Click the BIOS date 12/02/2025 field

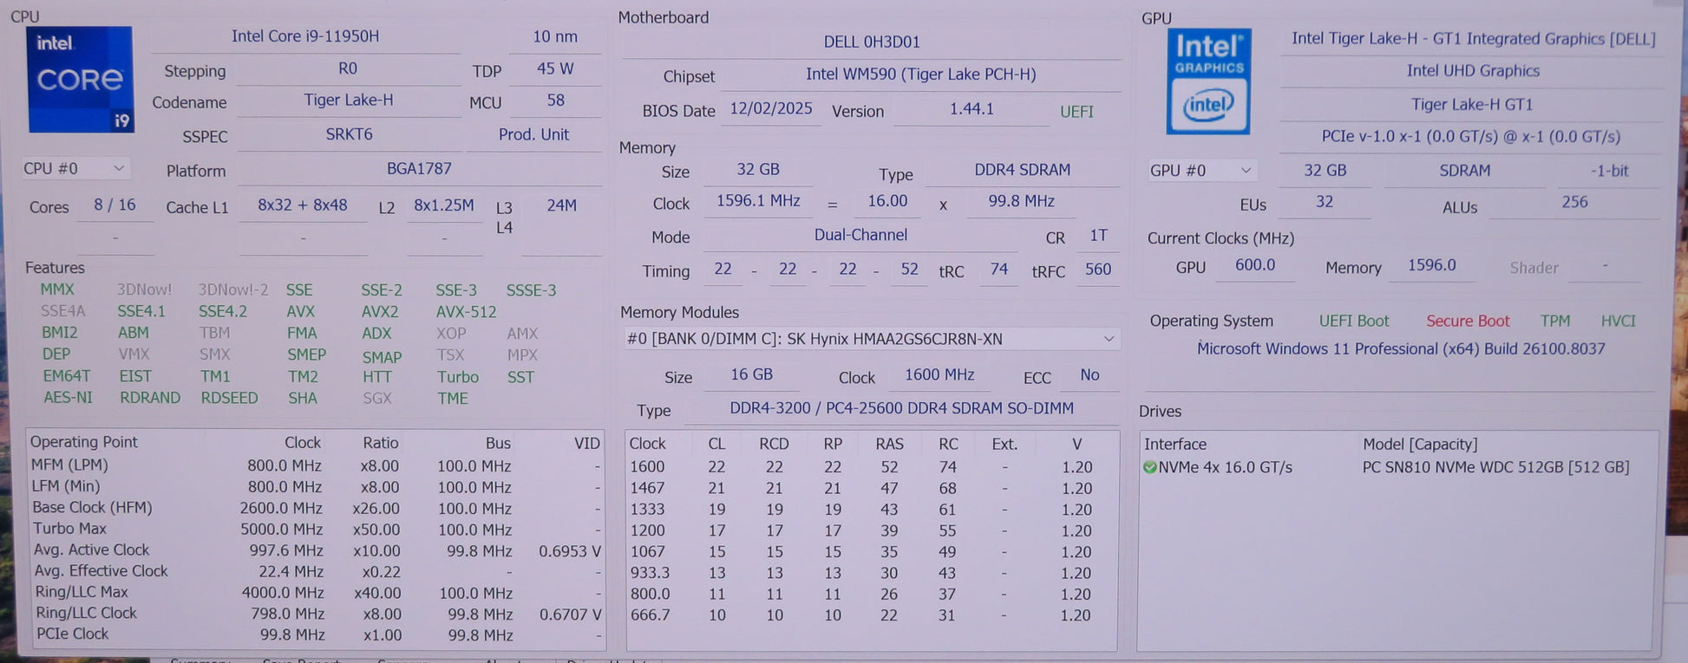tap(770, 109)
